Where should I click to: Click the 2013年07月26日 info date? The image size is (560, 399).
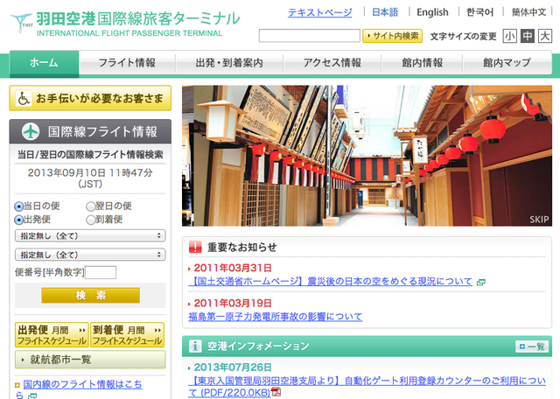click(x=233, y=367)
